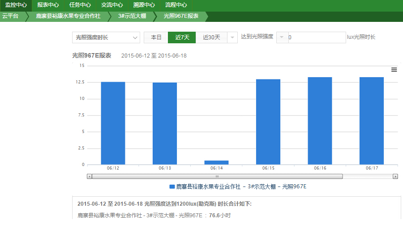Open the chart hamburger menu icon
The width and height of the screenshot is (403, 228).
tap(394, 70)
